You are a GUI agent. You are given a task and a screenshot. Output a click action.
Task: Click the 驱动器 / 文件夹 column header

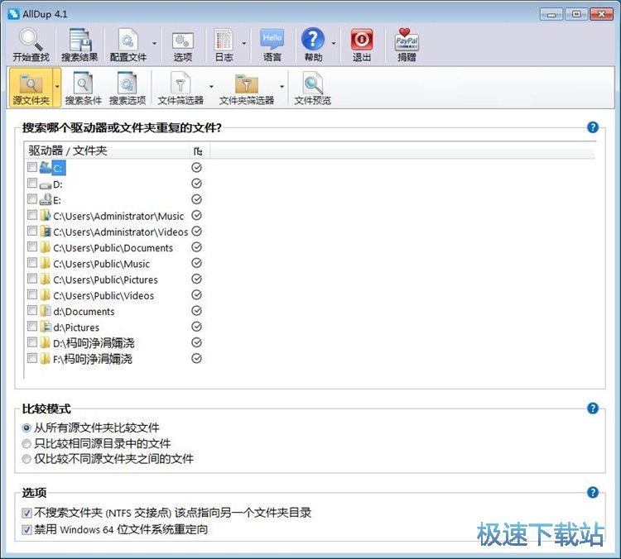pyautogui.click(x=106, y=150)
